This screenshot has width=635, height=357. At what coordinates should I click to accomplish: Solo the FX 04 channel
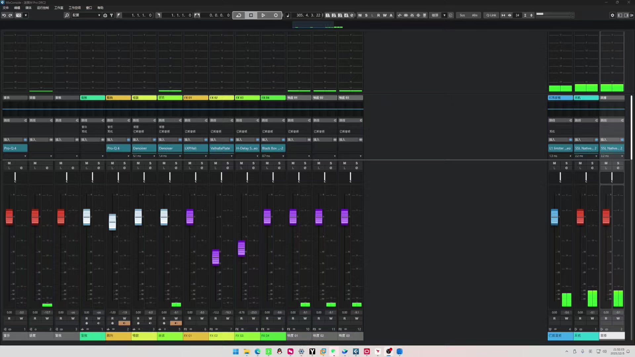click(x=279, y=163)
